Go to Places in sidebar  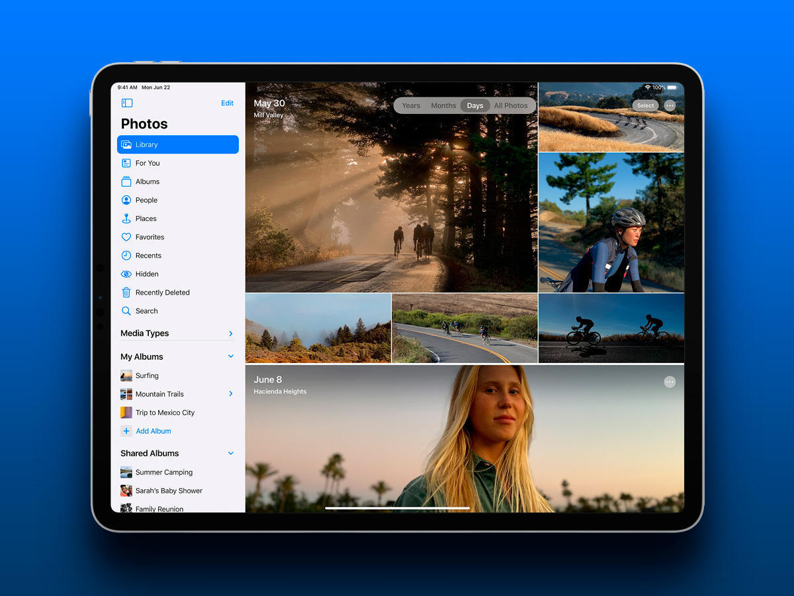click(146, 219)
